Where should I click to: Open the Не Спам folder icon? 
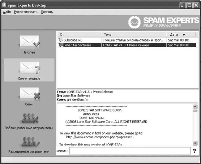[x=29, y=42]
